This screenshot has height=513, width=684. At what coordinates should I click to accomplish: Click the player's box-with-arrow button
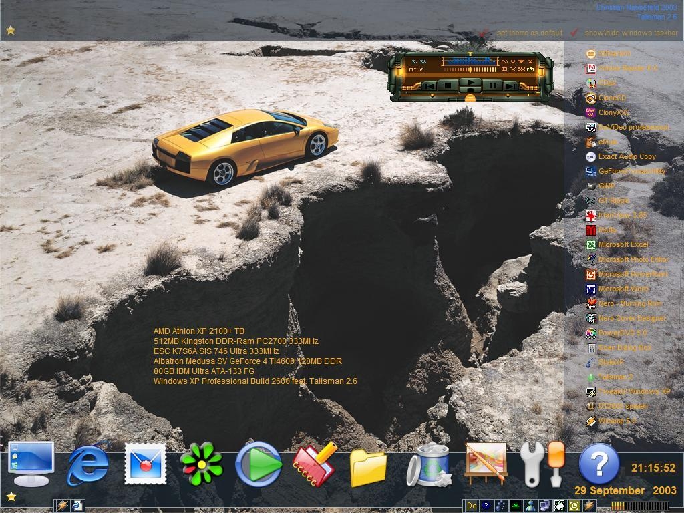click(530, 69)
